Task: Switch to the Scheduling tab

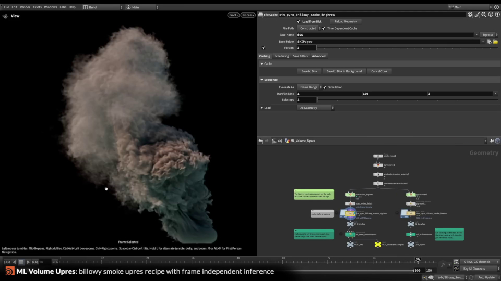Action: point(281,56)
